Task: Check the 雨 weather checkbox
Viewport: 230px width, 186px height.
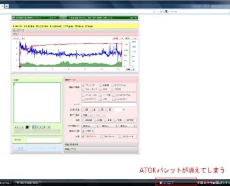Action: [99, 110]
